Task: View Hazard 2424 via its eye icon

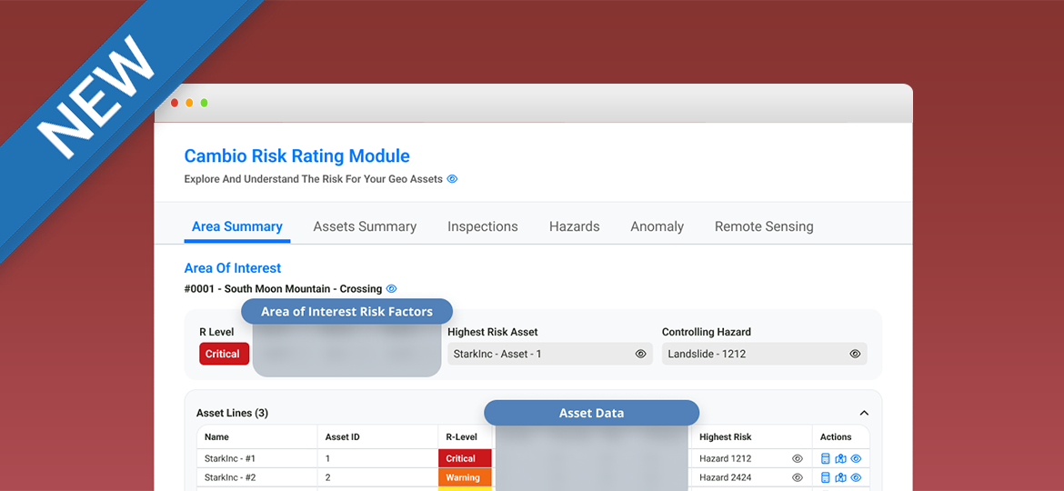Action: tap(798, 477)
